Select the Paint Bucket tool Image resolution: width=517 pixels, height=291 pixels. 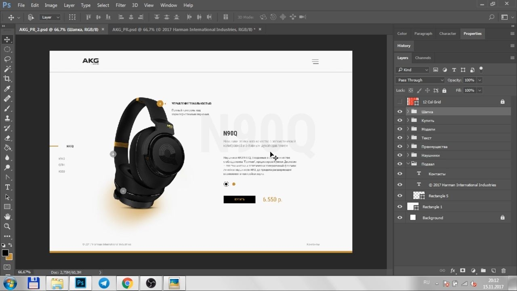[7, 148]
